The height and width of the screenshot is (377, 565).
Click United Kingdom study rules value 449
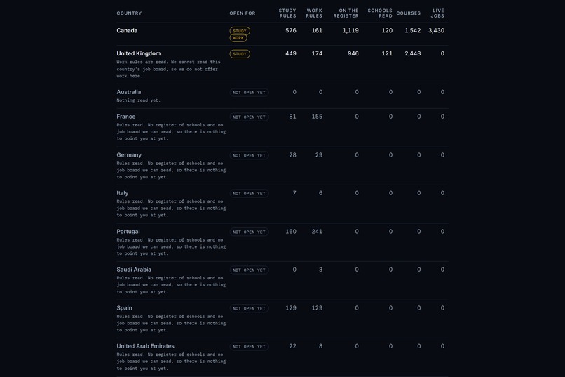point(291,53)
